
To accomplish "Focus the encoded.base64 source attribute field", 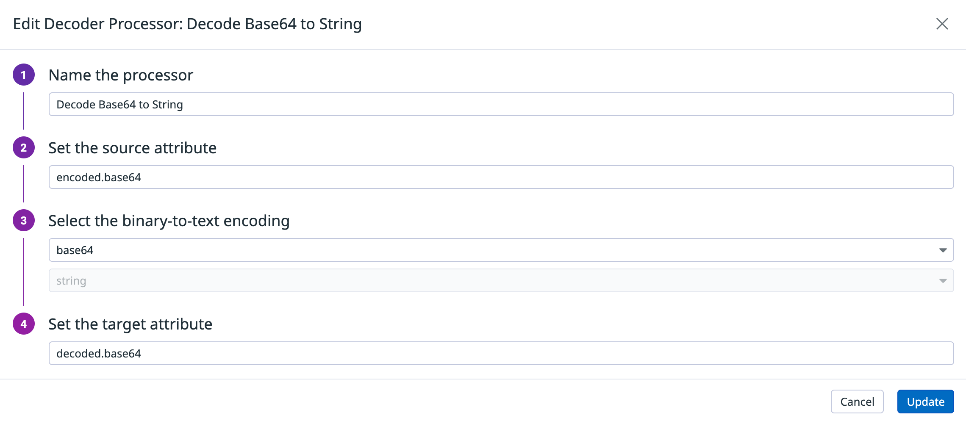I will [x=501, y=177].
